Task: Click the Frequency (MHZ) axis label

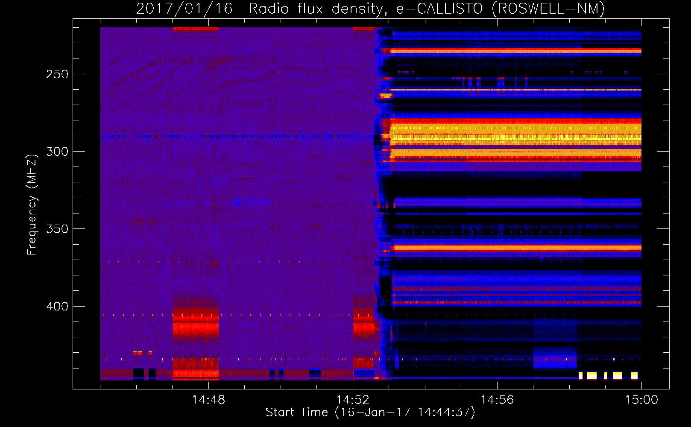Action: [32, 205]
